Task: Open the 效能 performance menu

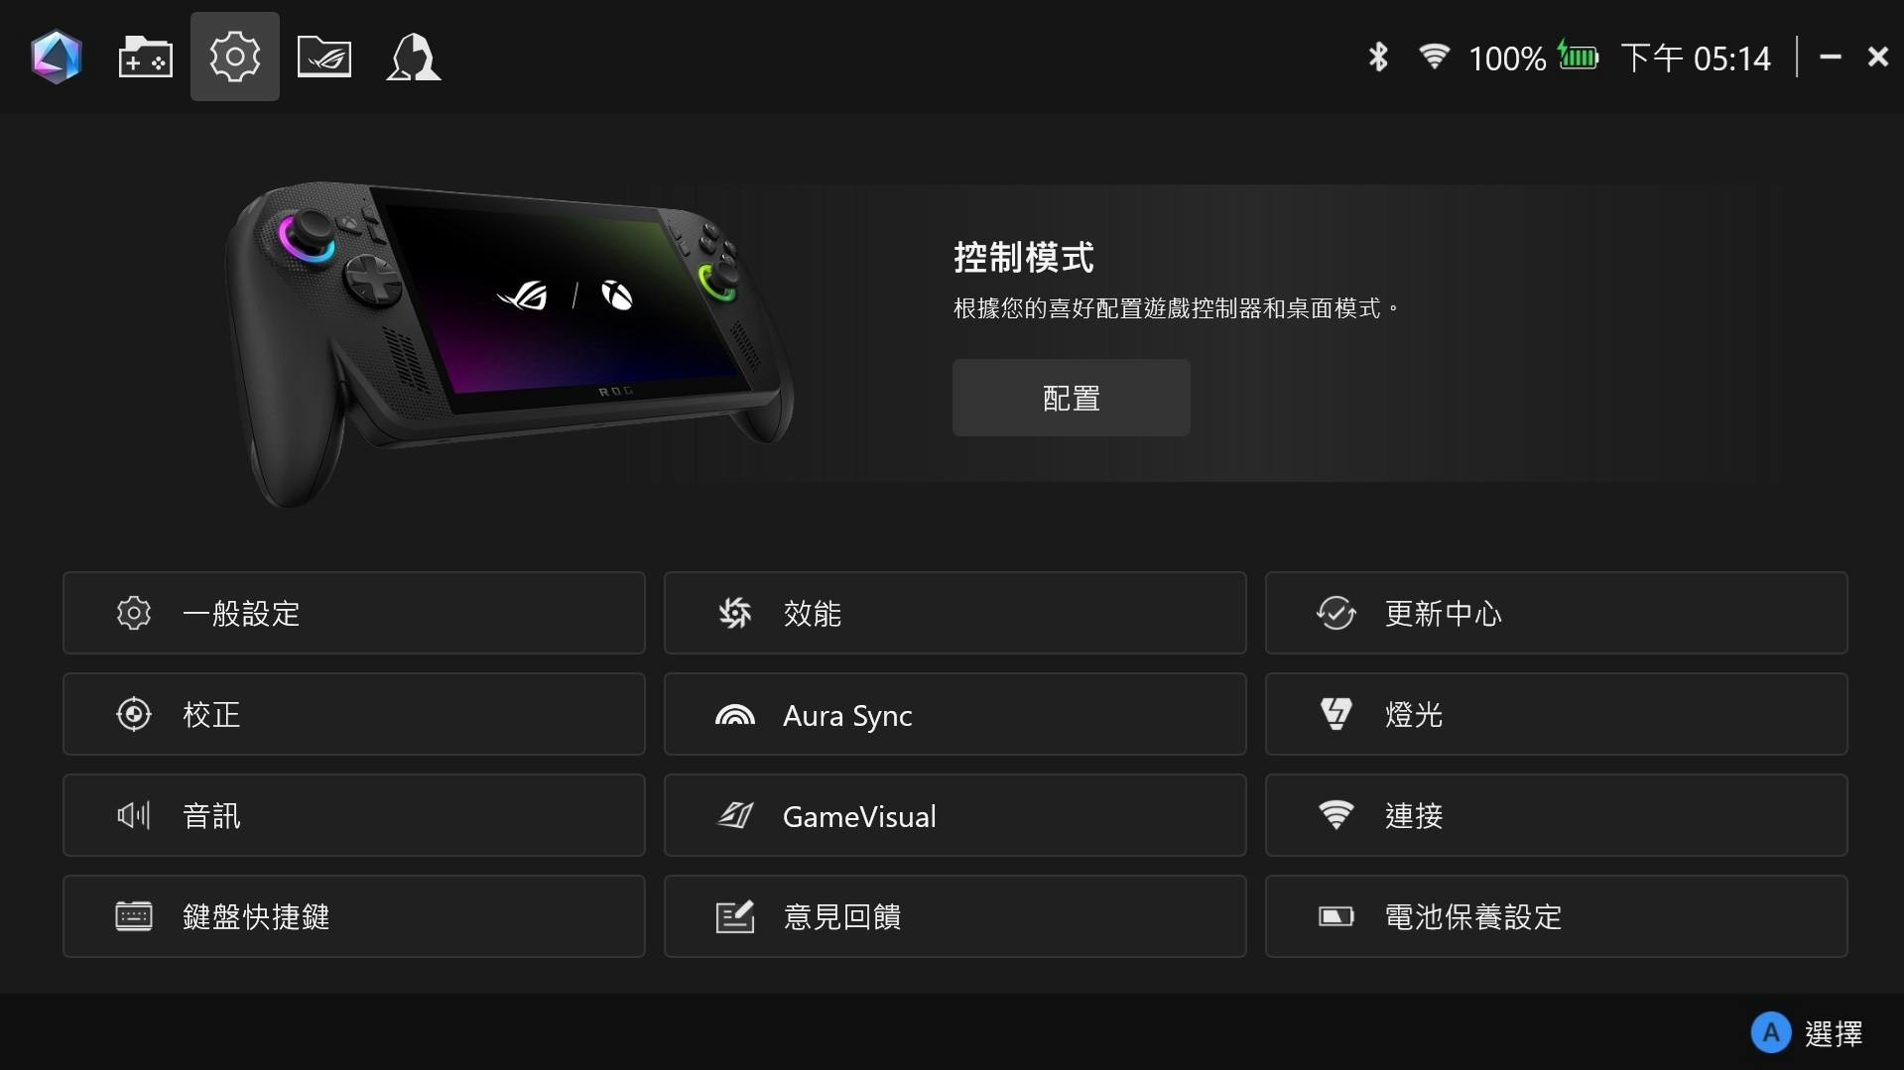Action: (955, 613)
